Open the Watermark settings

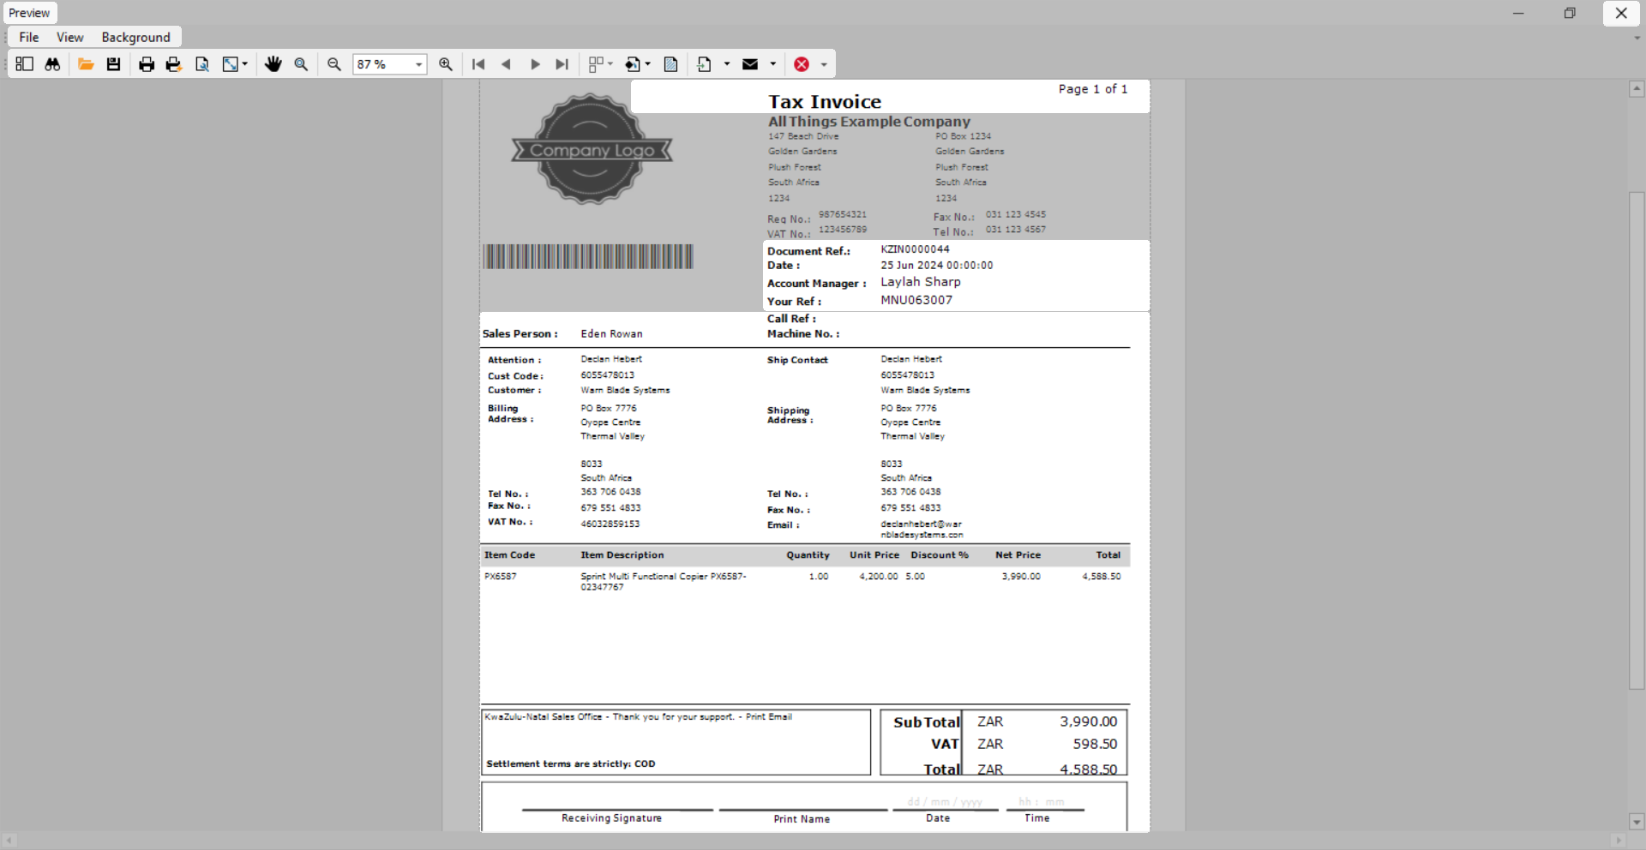pos(671,64)
